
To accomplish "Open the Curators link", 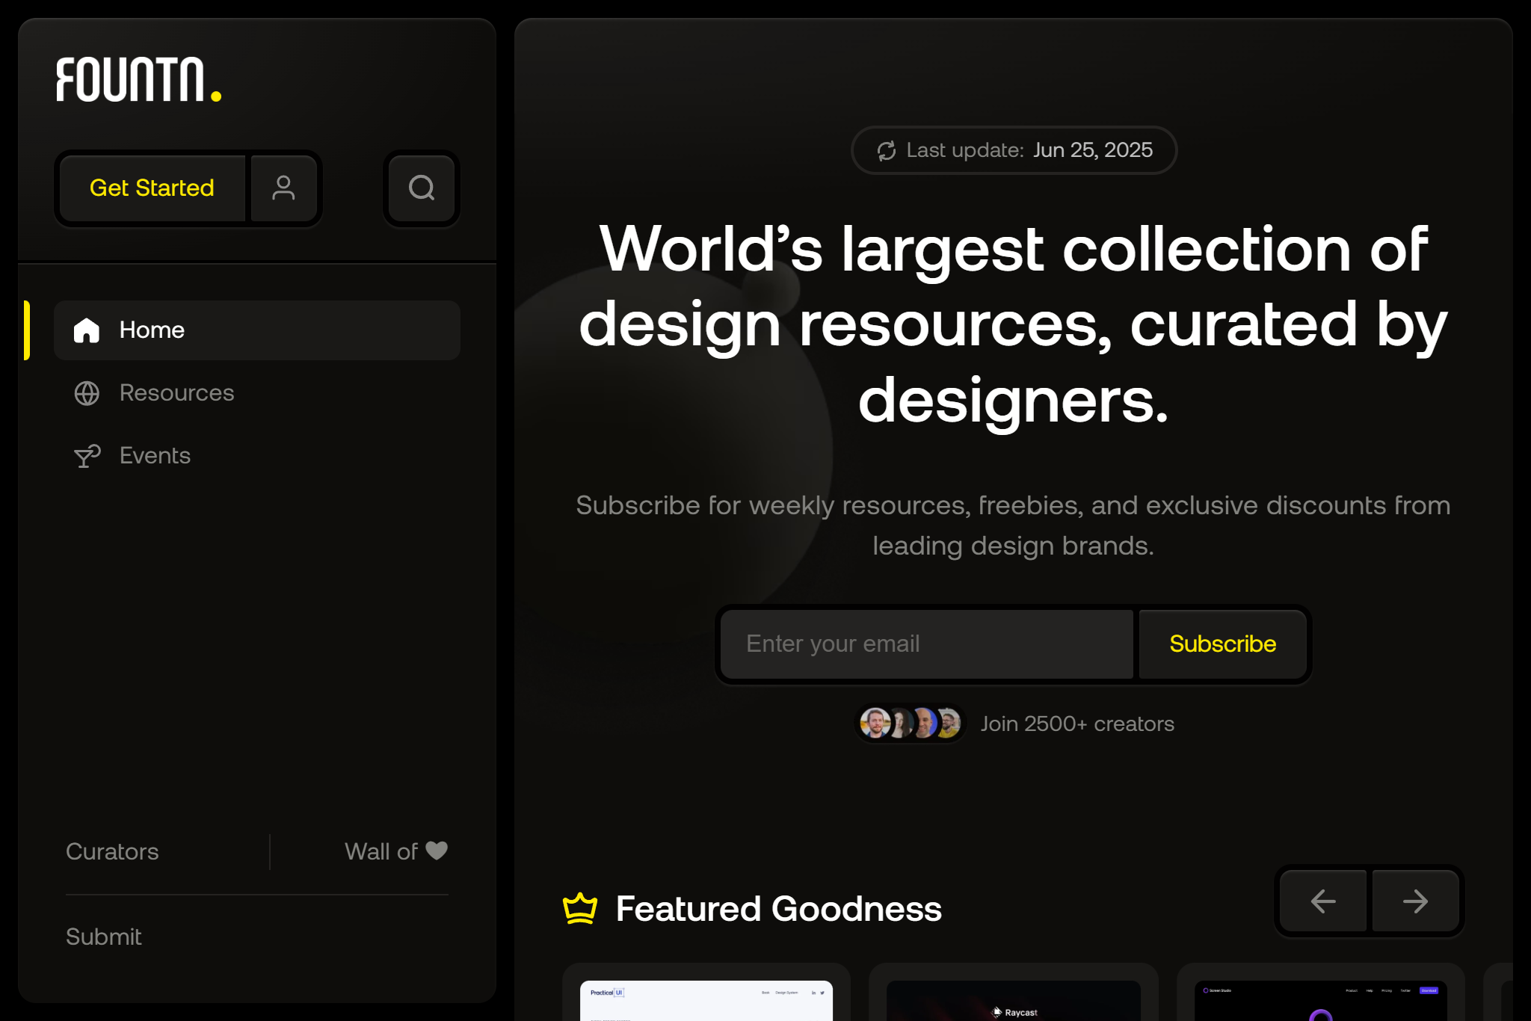I will click(x=112, y=851).
